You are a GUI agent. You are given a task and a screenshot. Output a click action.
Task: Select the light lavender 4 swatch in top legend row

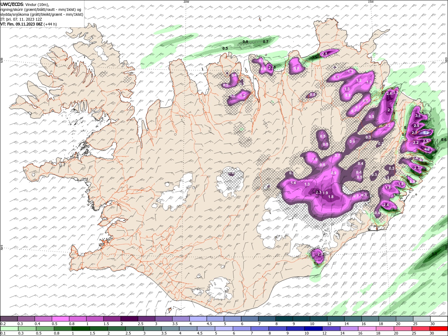click(x=198, y=319)
